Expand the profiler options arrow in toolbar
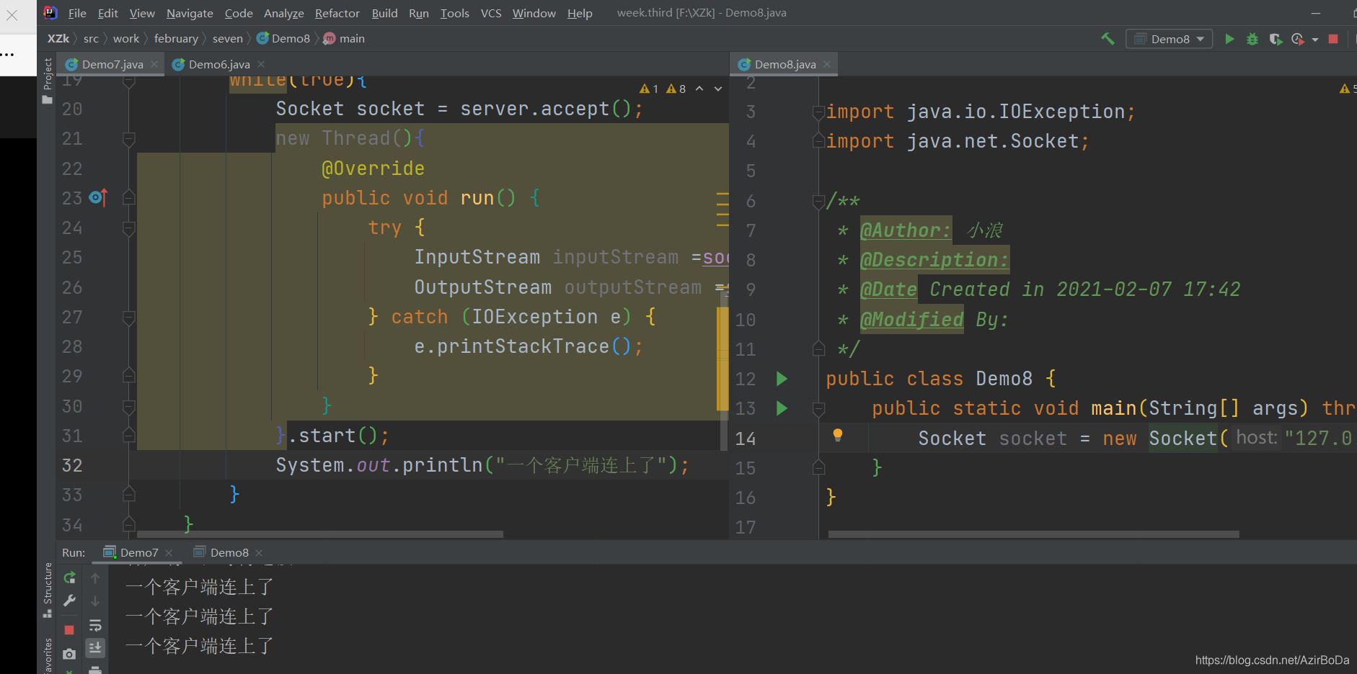Viewport: 1357px width, 674px height. point(1315,40)
